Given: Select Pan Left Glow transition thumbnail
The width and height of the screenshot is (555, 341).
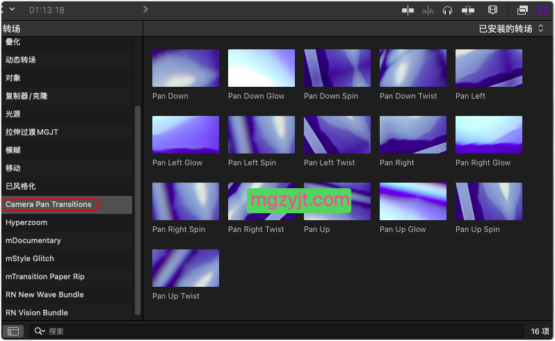Looking at the screenshot, I should (x=186, y=135).
